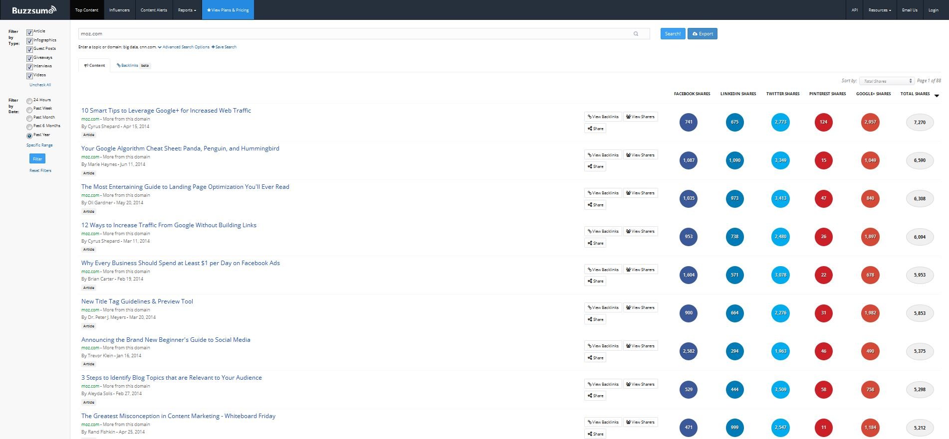Click the Save Search link
949x439 pixels.
[224, 47]
